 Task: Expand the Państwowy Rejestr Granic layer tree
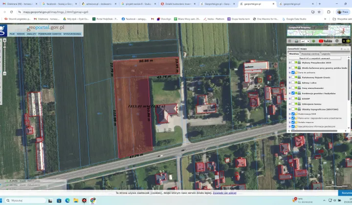coord(290,78)
